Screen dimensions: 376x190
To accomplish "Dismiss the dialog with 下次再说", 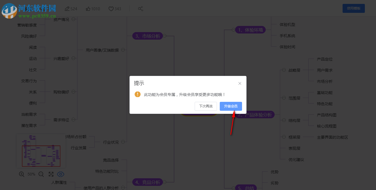I will pos(206,106).
